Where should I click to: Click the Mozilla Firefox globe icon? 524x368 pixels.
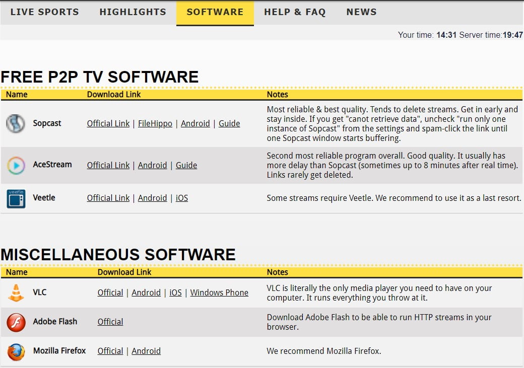[x=16, y=352]
